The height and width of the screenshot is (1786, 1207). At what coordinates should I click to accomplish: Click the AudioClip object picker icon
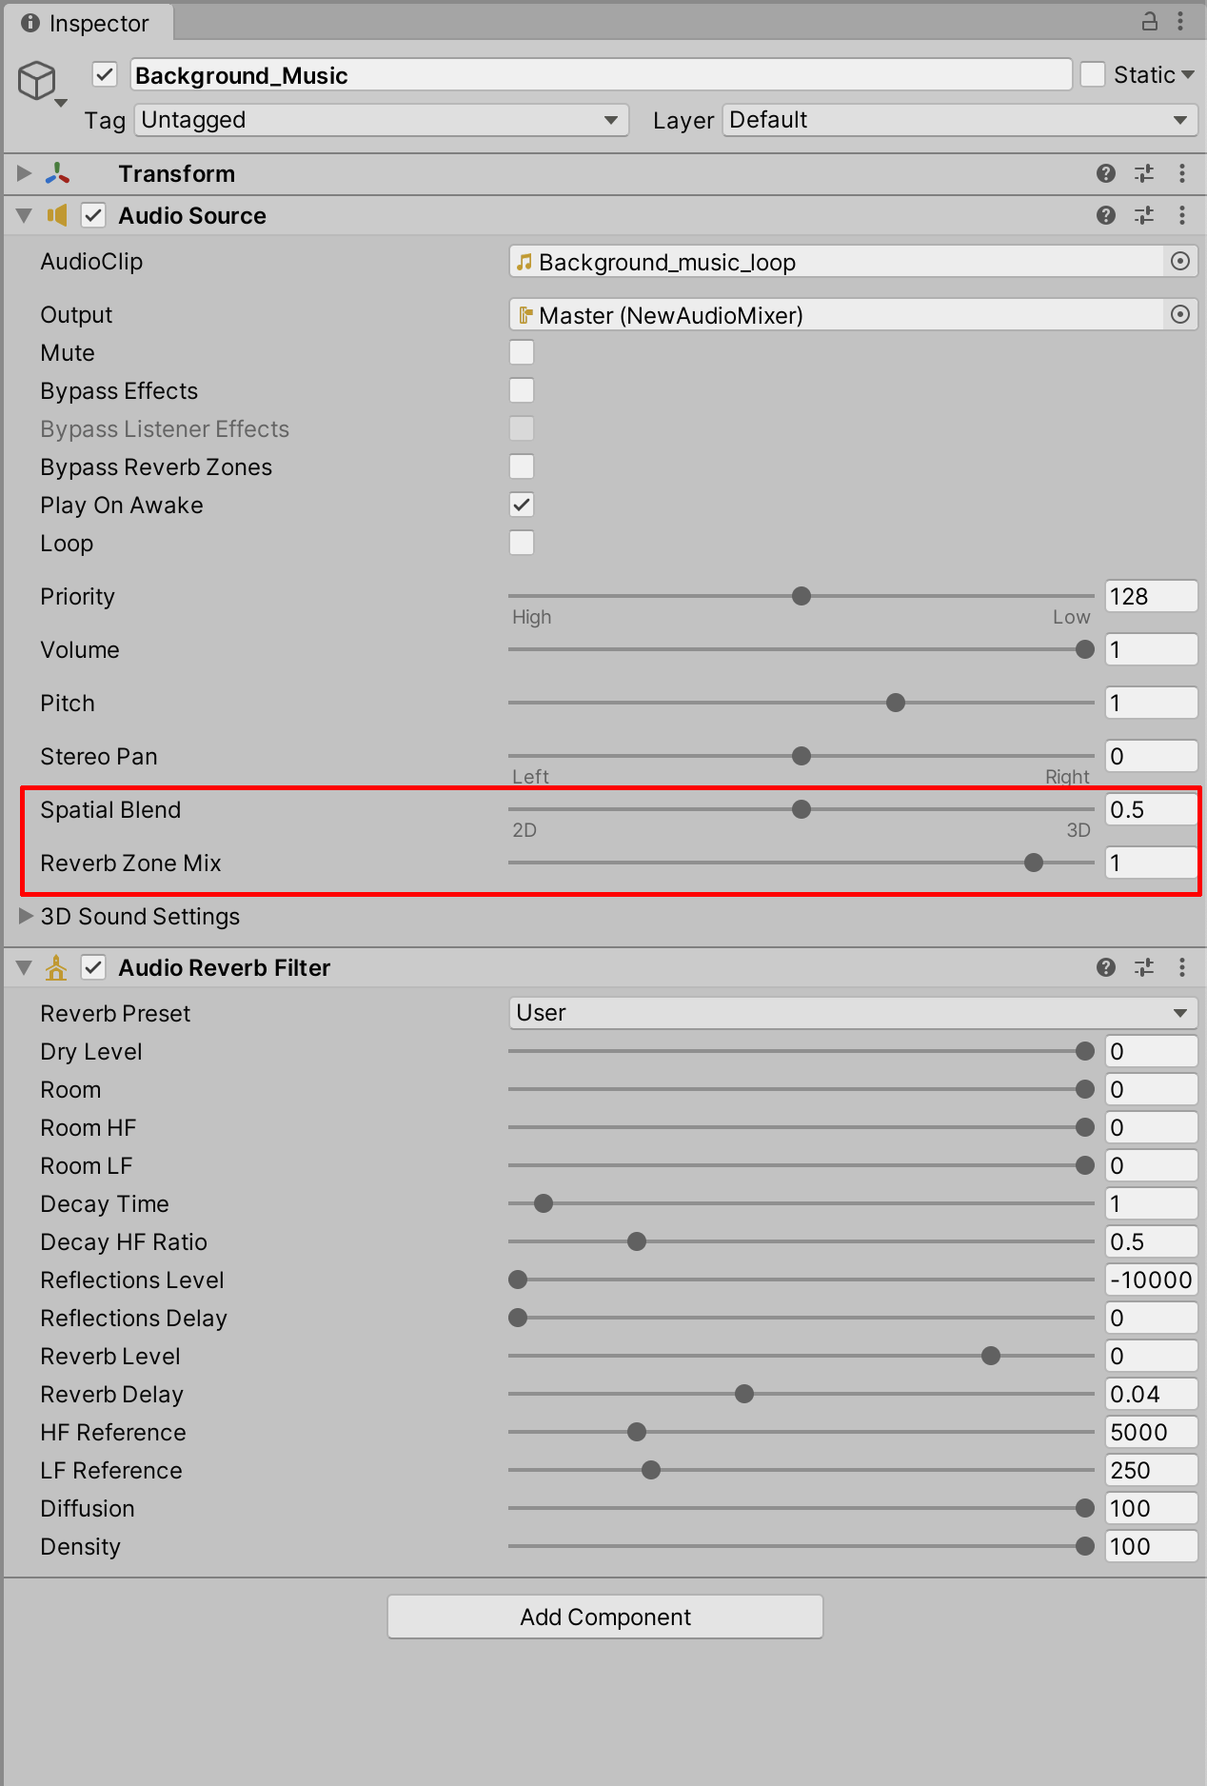(x=1179, y=261)
